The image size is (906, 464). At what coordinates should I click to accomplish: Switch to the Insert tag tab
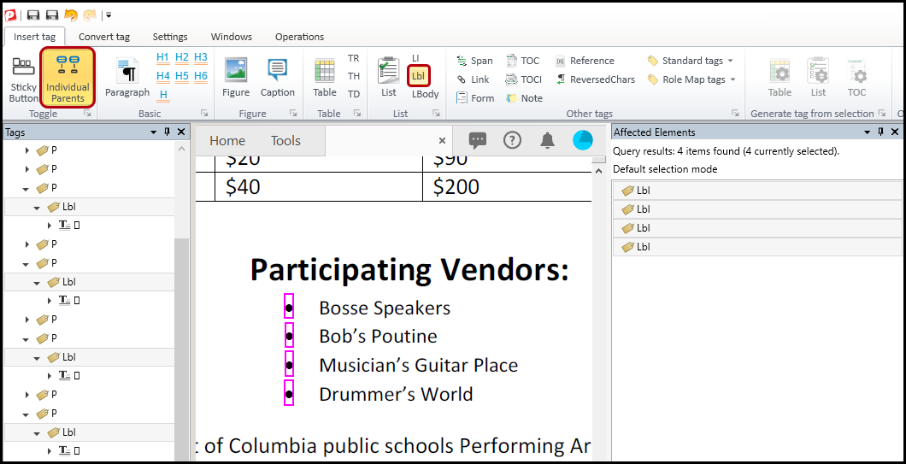point(35,37)
